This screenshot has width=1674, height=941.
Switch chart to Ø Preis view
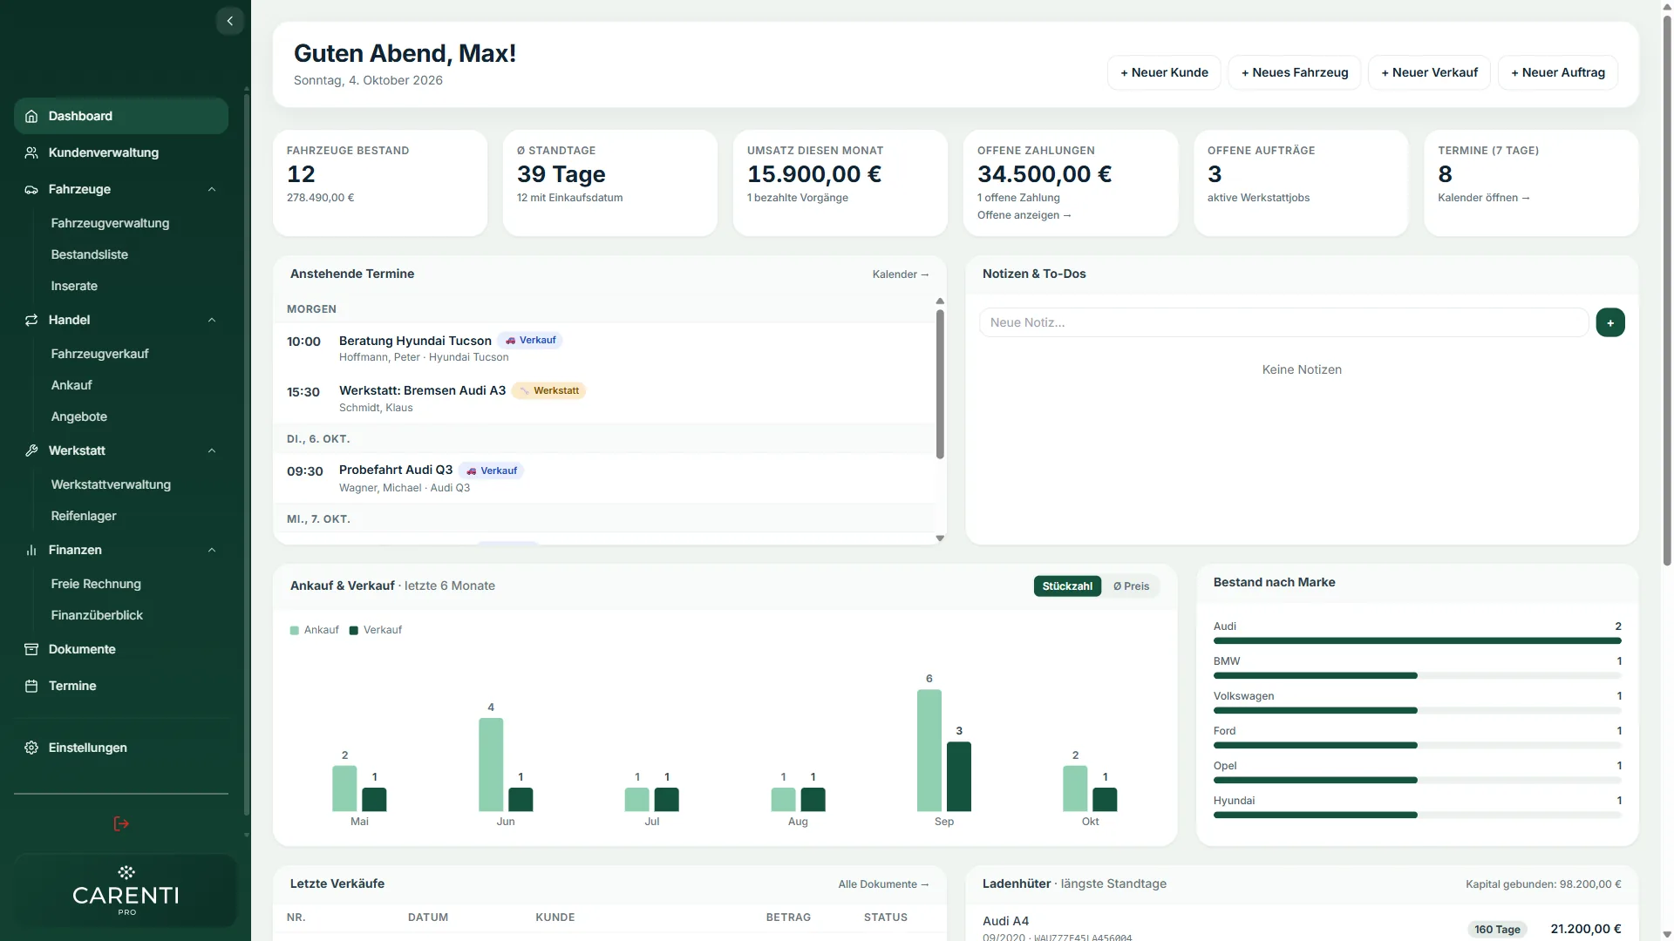(x=1131, y=586)
